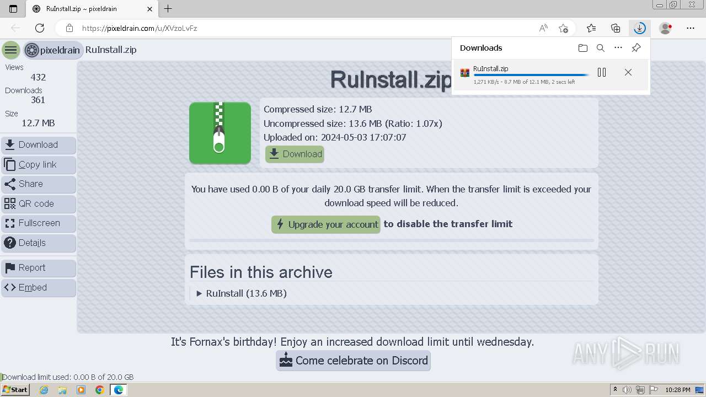Pin the Downloads panel
Viewport: 706px width, 397px height.
pyautogui.click(x=636, y=48)
